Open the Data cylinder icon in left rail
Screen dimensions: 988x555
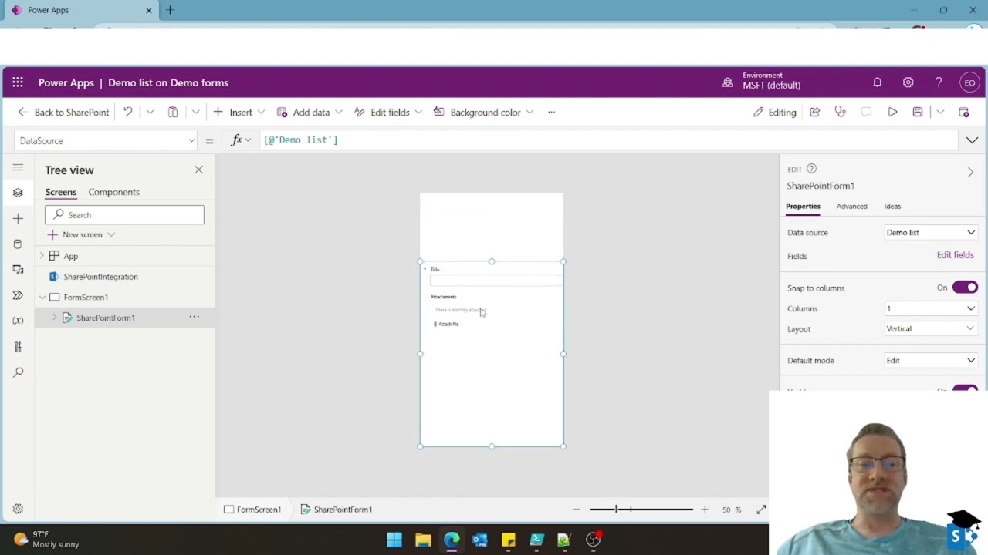18,244
